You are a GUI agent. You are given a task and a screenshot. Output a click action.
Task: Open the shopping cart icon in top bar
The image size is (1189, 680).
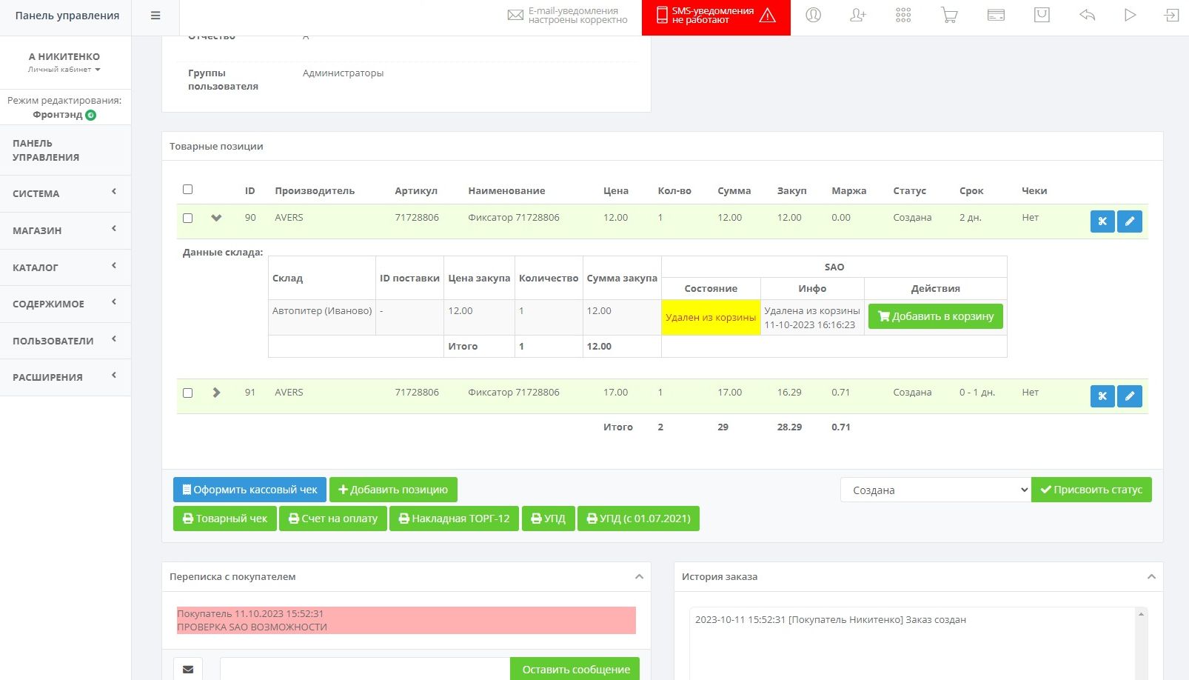point(949,16)
